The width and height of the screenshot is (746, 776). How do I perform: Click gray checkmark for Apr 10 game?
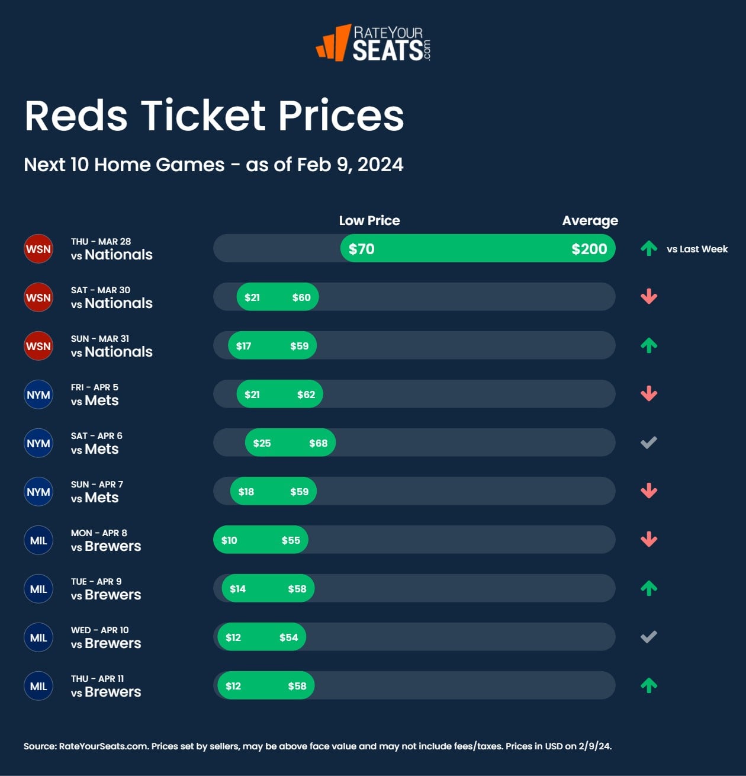pyautogui.click(x=649, y=637)
